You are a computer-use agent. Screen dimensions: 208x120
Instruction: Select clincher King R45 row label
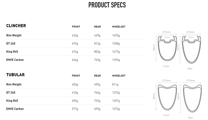pos(12,52)
